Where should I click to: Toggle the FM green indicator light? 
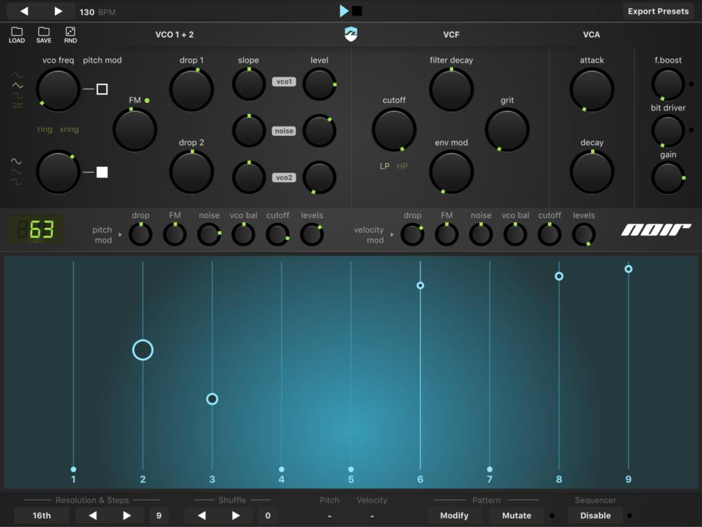click(x=147, y=100)
